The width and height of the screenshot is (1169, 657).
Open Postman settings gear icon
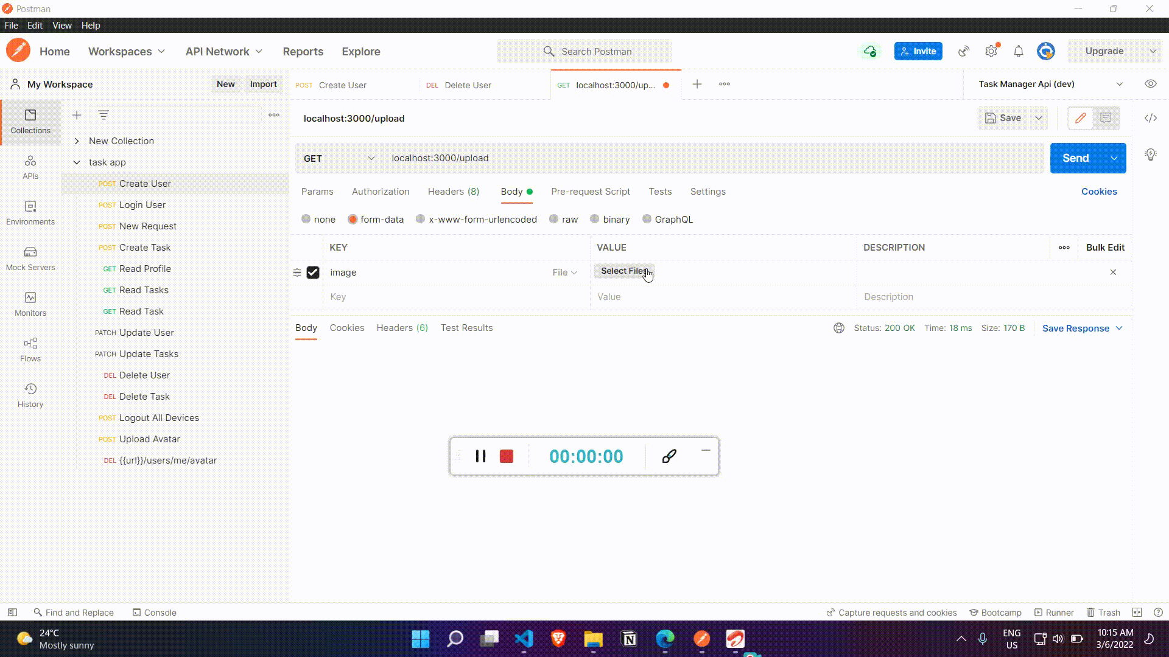991,52
